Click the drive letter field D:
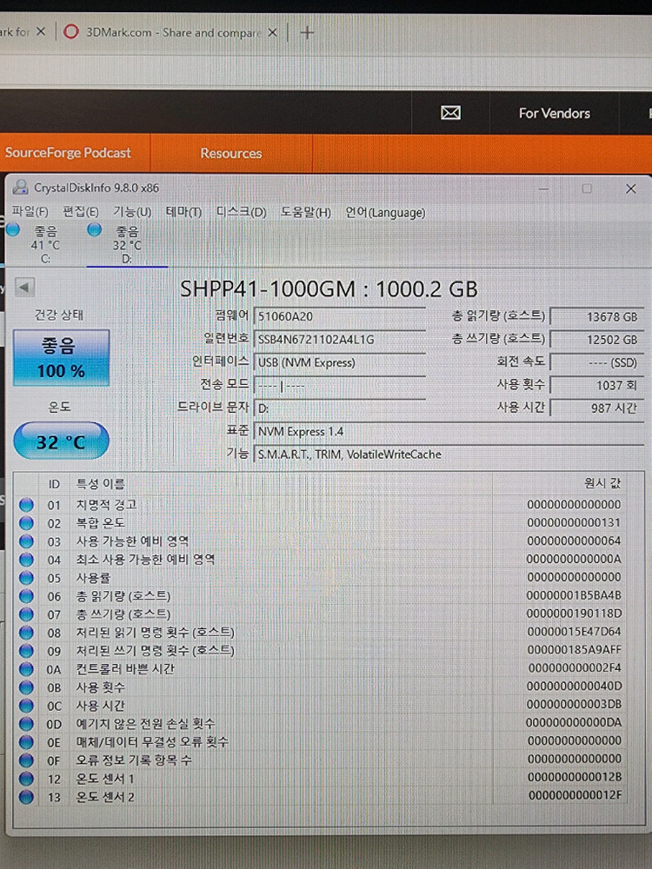Viewport: 652px width, 869px height. click(x=339, y=408)
